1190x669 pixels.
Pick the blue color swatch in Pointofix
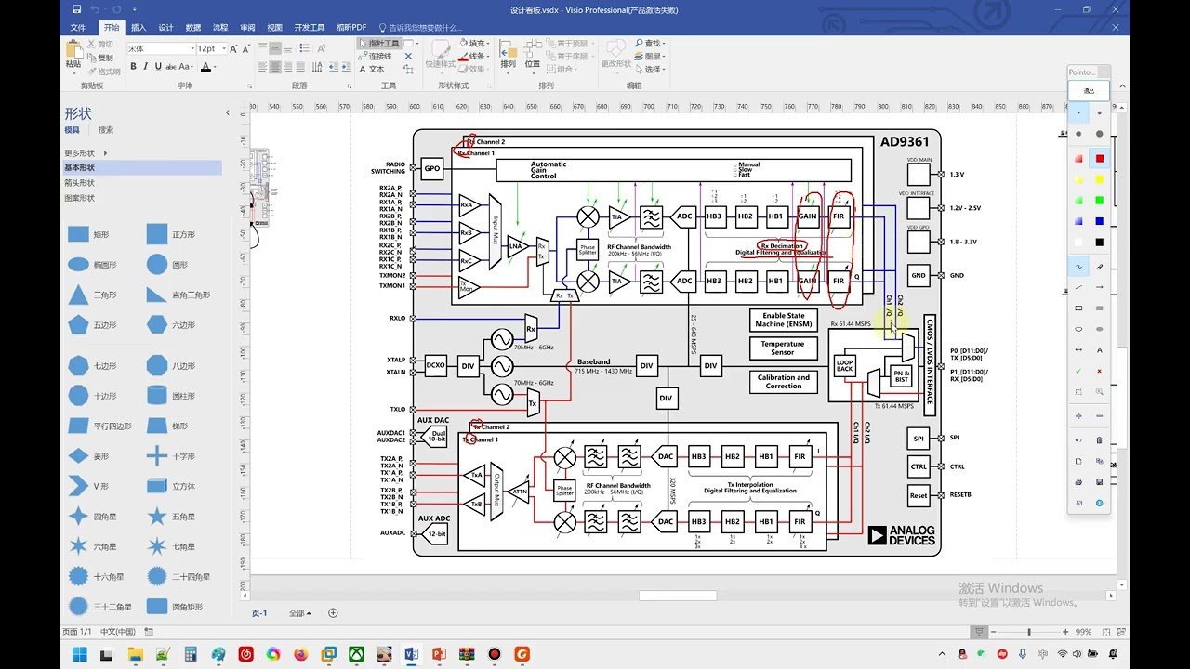pos(1099,221)
